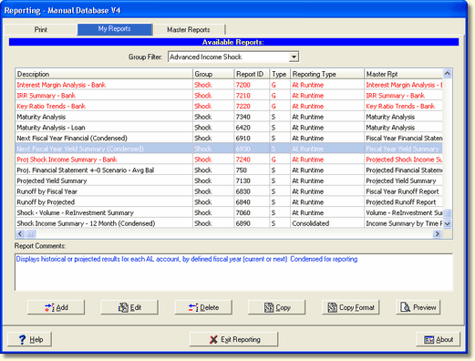Click Fiscal Year Runoff Report master cell

coord(402,191)
